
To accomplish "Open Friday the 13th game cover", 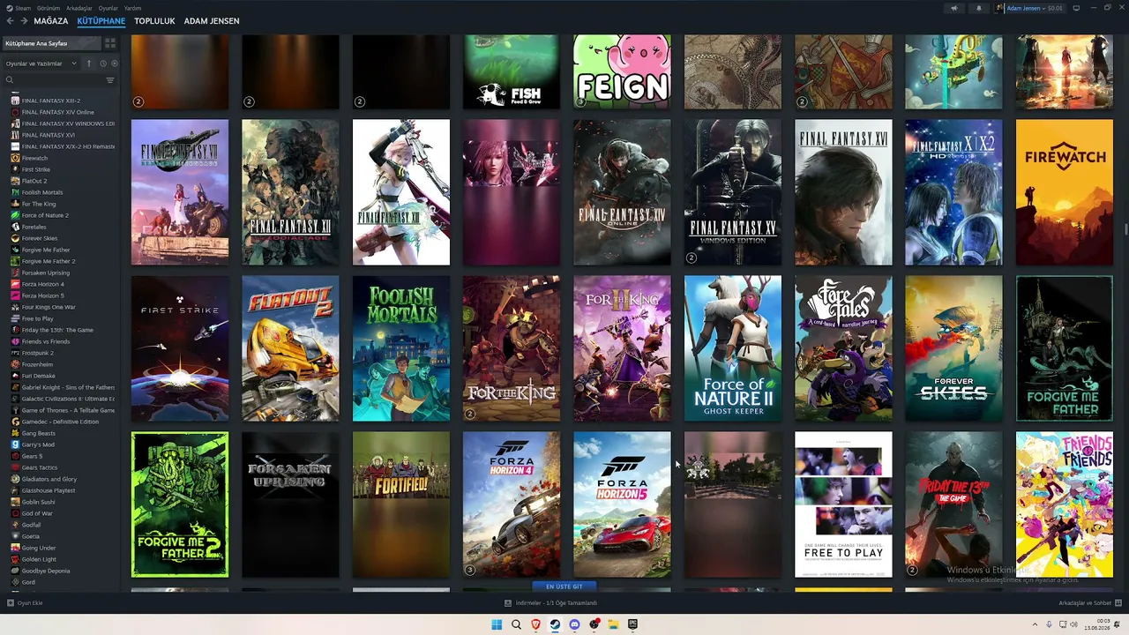I will (x=953, y=504).
